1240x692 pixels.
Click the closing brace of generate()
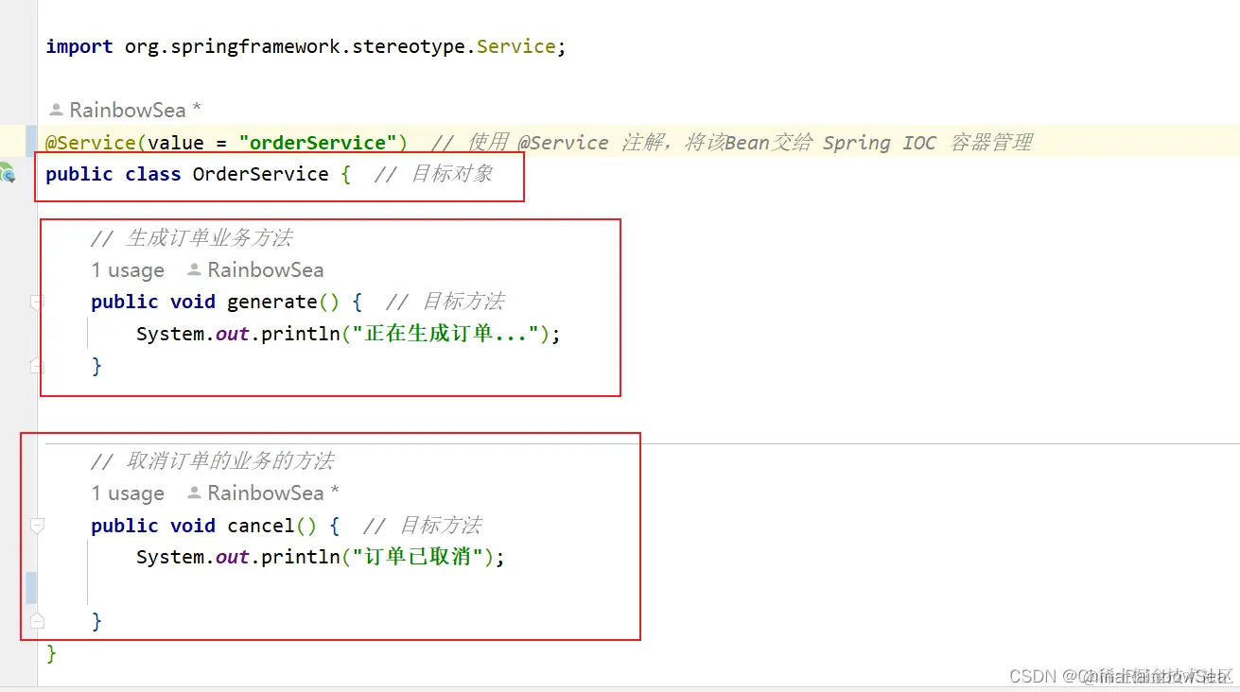96,366
